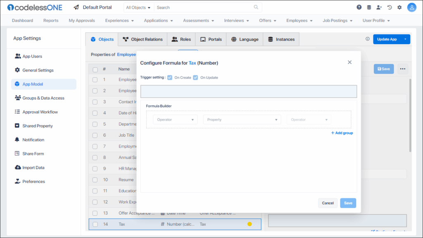Open the database icon in header
The width and height of the screenshot is (423, 238).
pos(369,7)
